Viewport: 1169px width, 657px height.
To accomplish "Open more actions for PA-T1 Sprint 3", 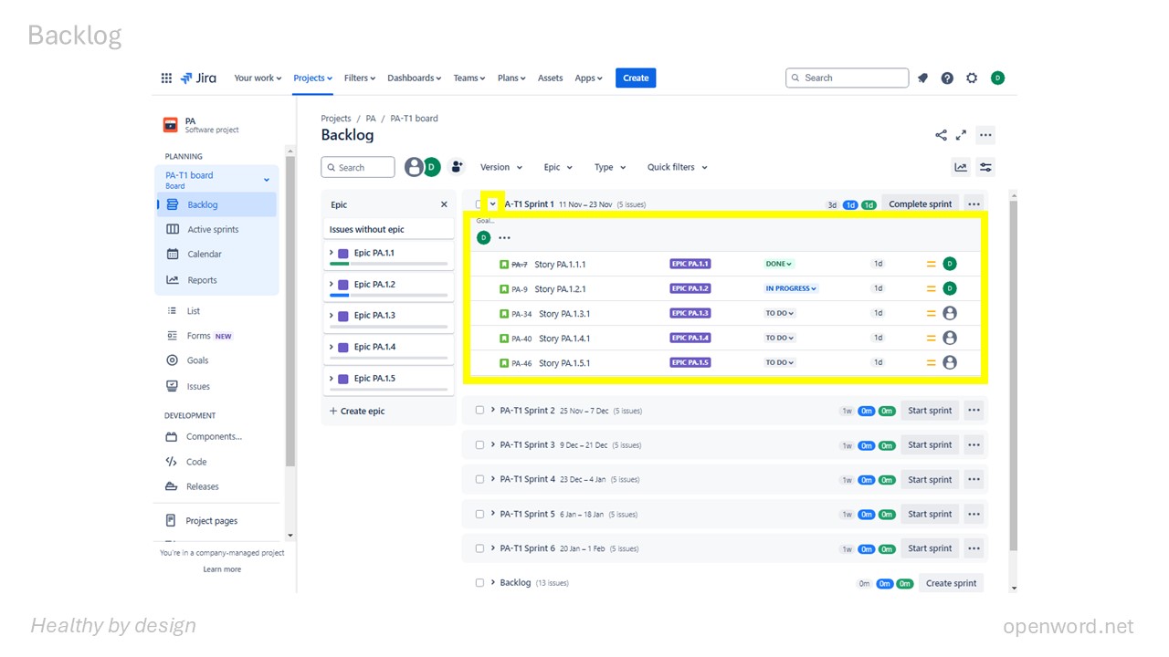I will tap(974, 445).
